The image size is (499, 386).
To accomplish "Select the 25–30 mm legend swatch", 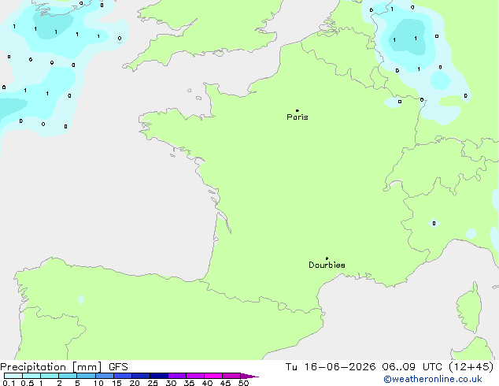I will pos(158,376).
